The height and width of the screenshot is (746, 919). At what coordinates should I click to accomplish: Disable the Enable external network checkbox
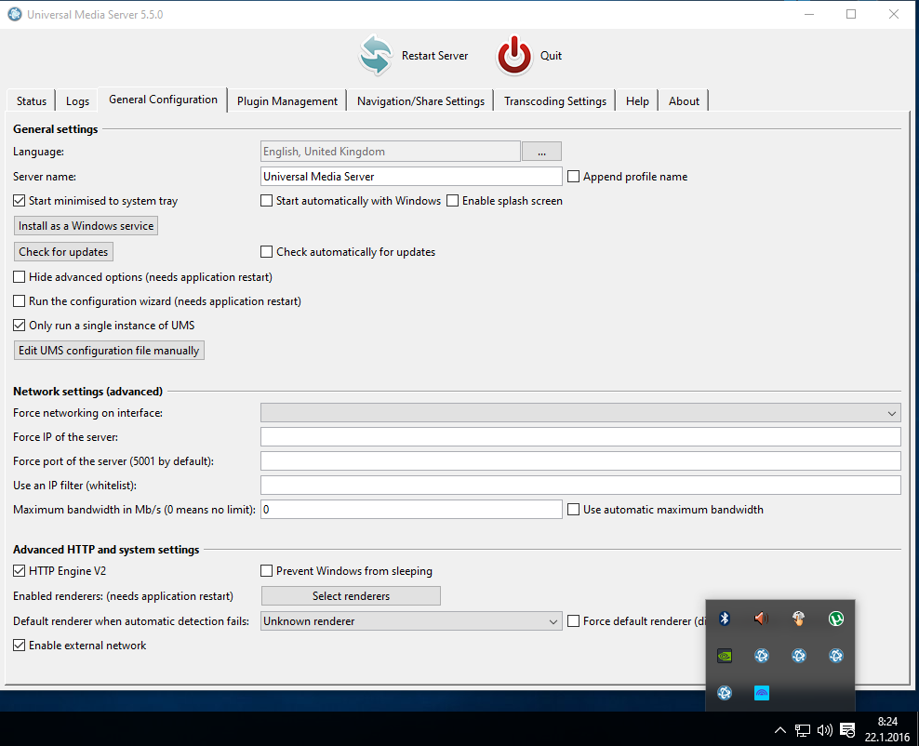(20, 646)
